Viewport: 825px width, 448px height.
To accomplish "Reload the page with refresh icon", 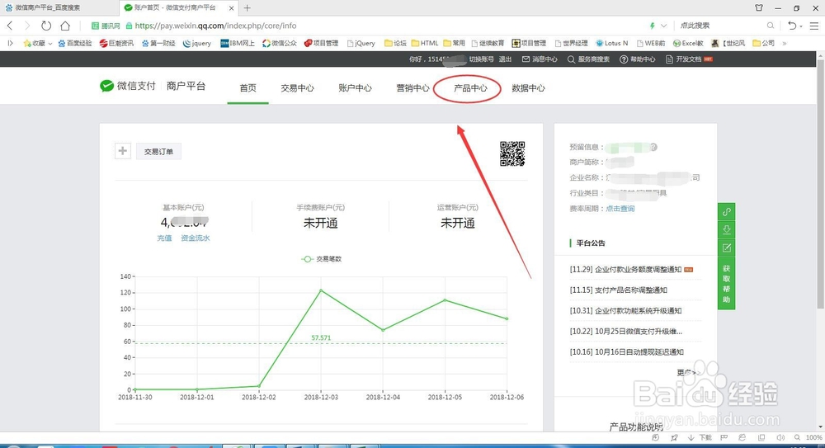I will (46, 26).
